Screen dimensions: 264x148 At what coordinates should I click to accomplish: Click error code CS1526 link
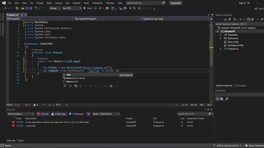click(x=20, y=122)
